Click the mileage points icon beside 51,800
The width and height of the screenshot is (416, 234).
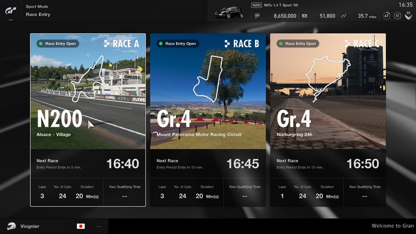tap(305, 16)
